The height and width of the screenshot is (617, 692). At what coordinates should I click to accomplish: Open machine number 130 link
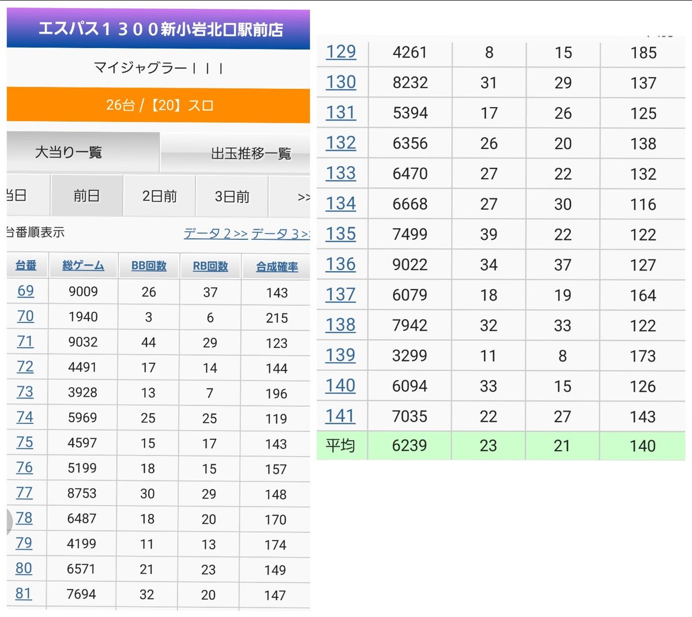coord(341,82)
